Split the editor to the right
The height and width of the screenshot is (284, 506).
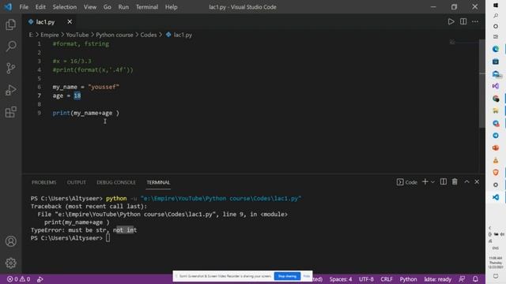click(463, 21)
